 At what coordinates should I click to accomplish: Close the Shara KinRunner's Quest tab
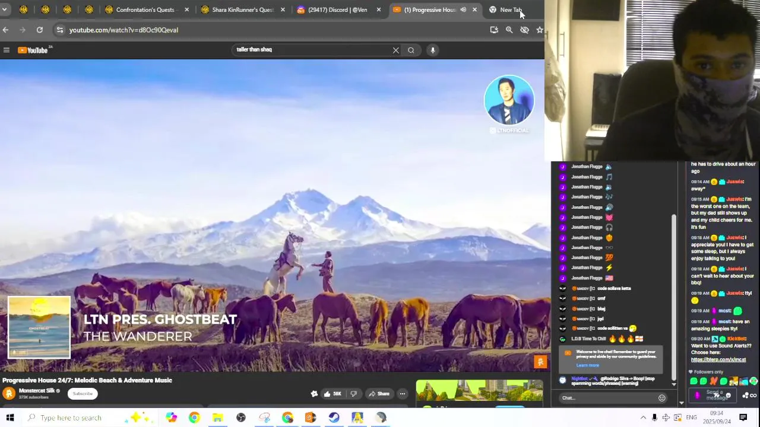283,9
